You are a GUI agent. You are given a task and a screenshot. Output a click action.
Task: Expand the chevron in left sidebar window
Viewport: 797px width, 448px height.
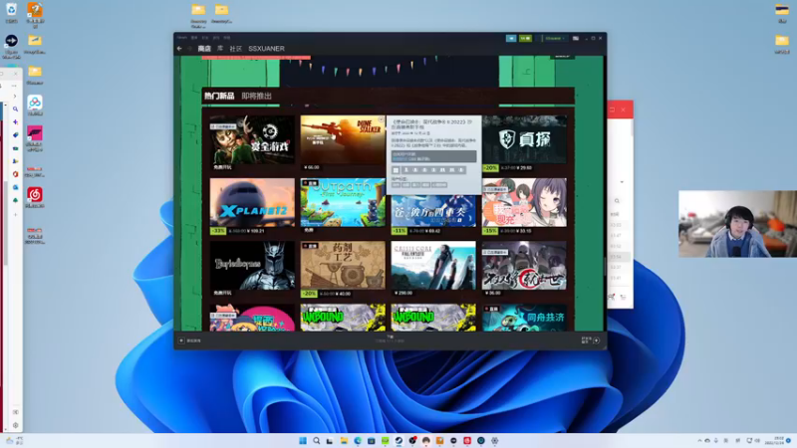click(x=14, y=96)
